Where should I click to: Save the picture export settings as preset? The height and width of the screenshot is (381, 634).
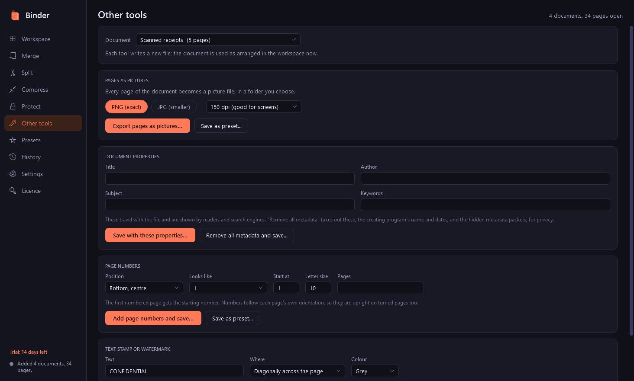pos(221,126)
